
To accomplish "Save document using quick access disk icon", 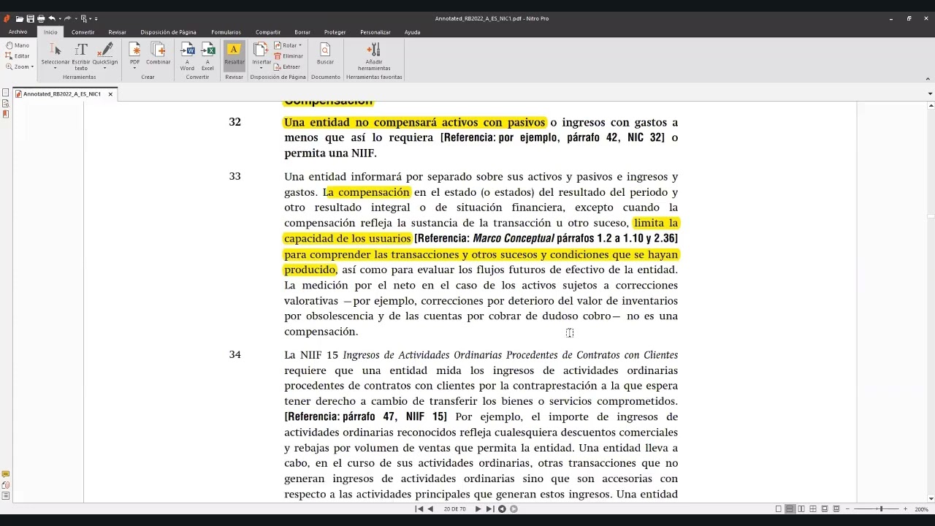I will 31,18.
